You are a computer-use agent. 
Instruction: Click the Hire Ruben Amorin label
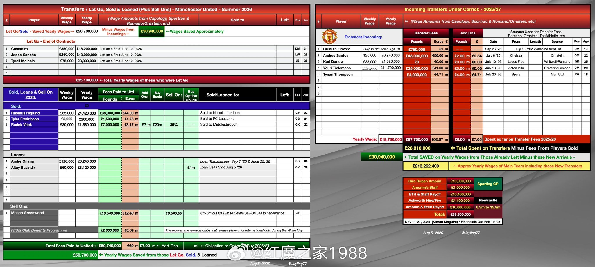click(x=425, y=181)
